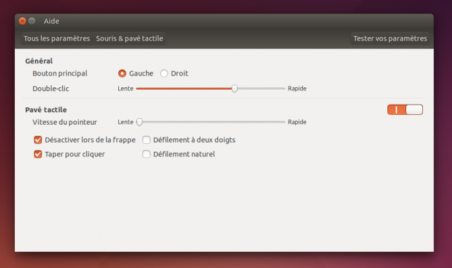The width and height of the screenshot is (452, 268).
Task: Minimize the settings window
Action: click(x=32, y=21)
